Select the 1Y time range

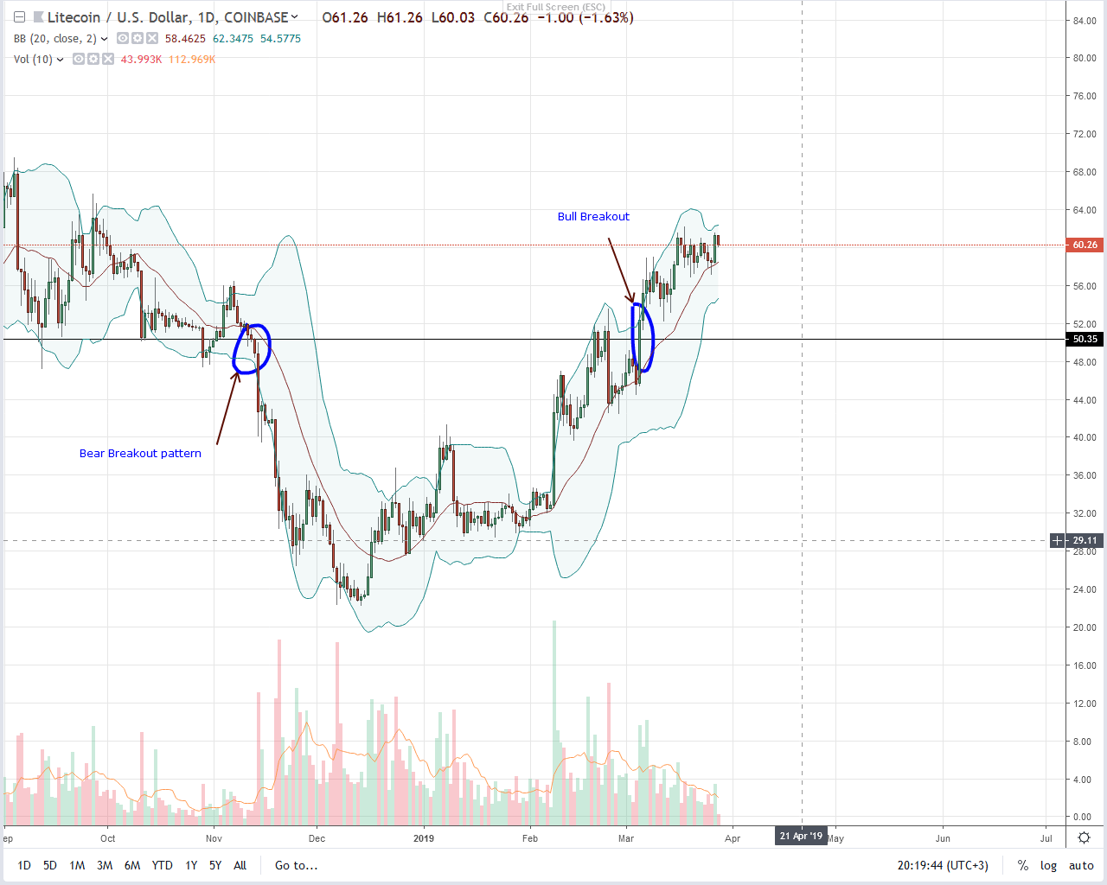tap(191, 865)
